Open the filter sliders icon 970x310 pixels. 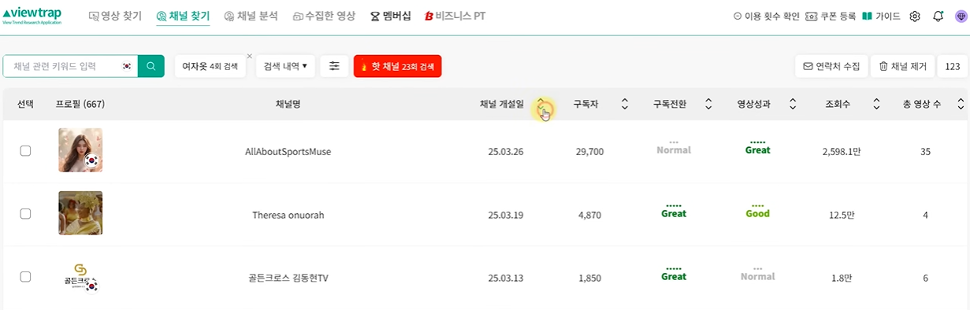pyautogui.click(x=334, y=66)
